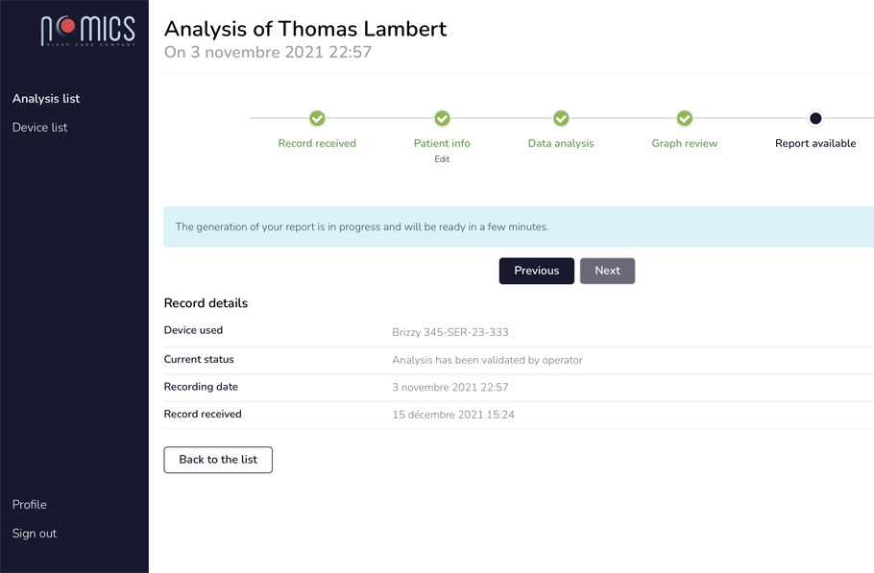Select the Graph review step label
874x573 pixels.
click(x=685, y=144)
